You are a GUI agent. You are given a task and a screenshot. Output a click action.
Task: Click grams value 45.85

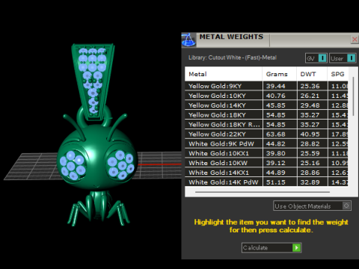(x=275, y=105)
